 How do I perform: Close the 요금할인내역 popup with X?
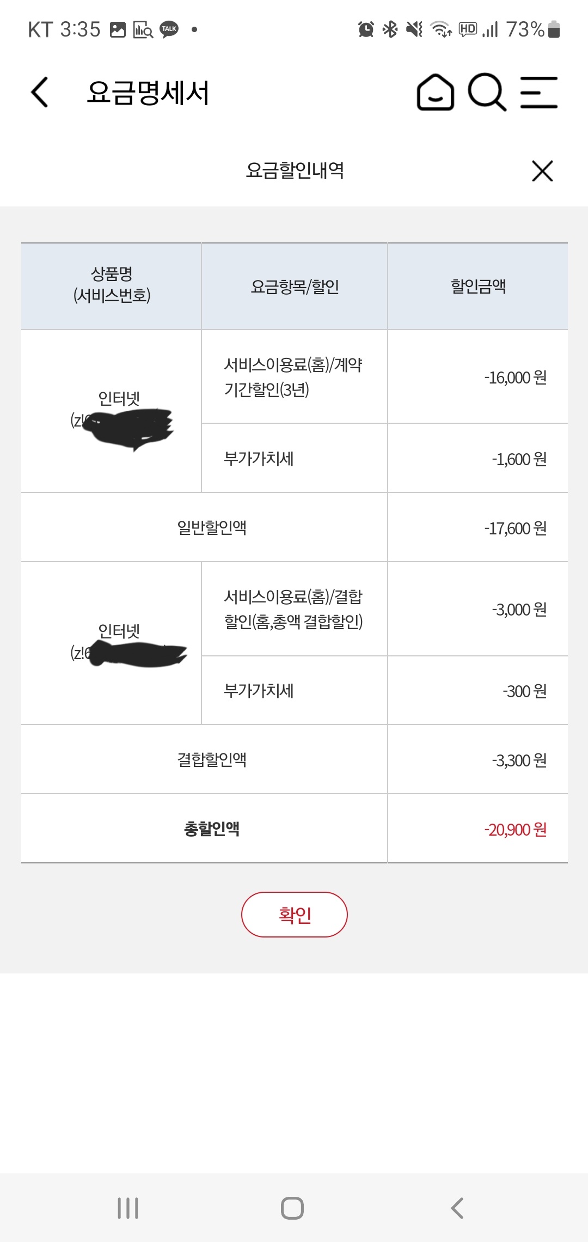pyautogui.click(x=542, y=171)
